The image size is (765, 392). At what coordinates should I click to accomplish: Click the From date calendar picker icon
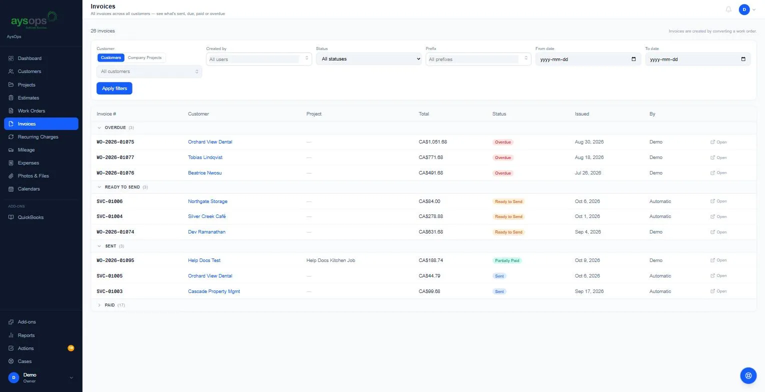[x=634, y=59]
